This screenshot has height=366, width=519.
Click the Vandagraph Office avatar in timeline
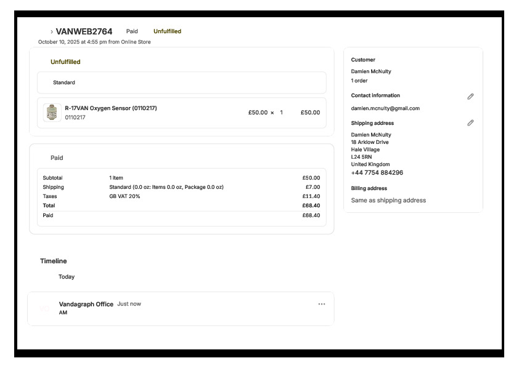coord(44,308)
